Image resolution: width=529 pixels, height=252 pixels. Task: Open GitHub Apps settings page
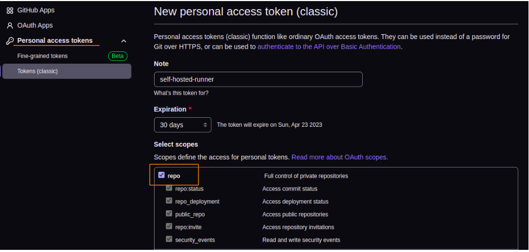[x=36, y=10]
